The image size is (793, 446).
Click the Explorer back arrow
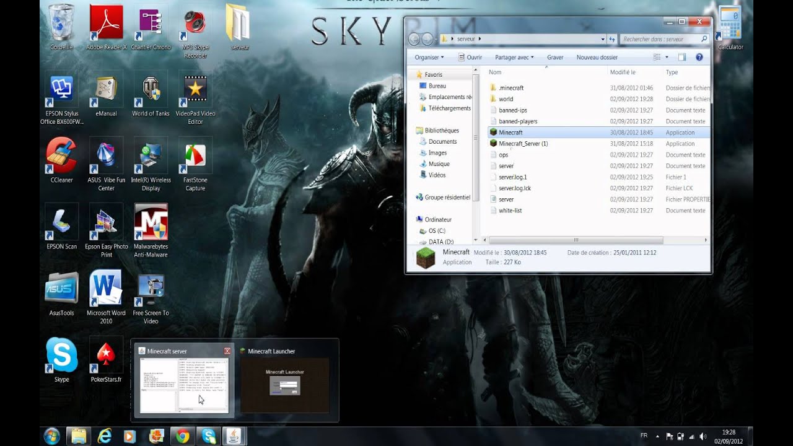pyautogui.click(x=414, y=39)
